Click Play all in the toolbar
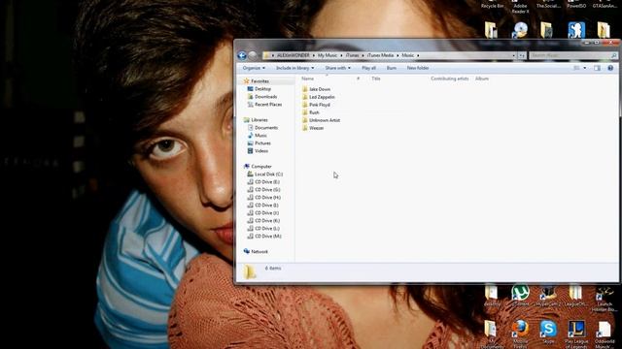Image resolution: width=622 pixels, height=349 pixels. click(368, 68)
